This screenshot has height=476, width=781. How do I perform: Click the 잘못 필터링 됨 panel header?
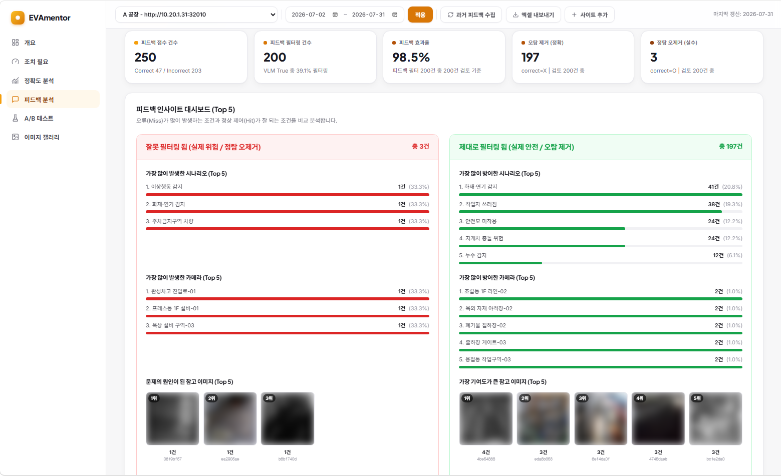coord(288,147)
